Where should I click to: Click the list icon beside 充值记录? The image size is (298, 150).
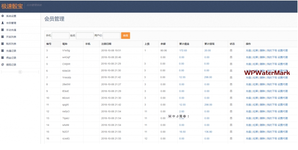tap(2, 51)
